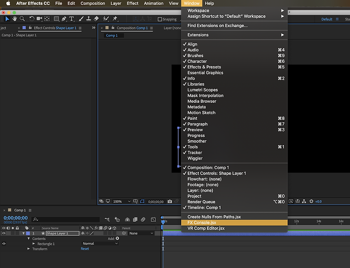Click the Add contents button

[x=118, y=238]
